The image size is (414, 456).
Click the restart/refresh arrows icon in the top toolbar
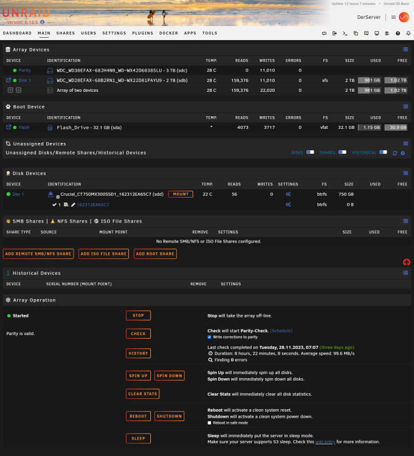tap(324, 33)
